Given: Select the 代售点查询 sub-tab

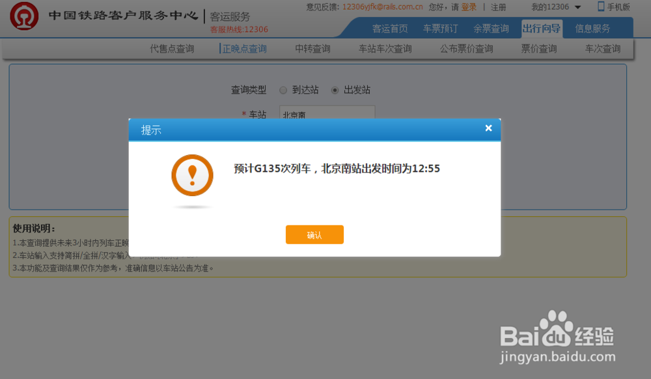Looking at the screenshot, I should [x=171, y=48].
